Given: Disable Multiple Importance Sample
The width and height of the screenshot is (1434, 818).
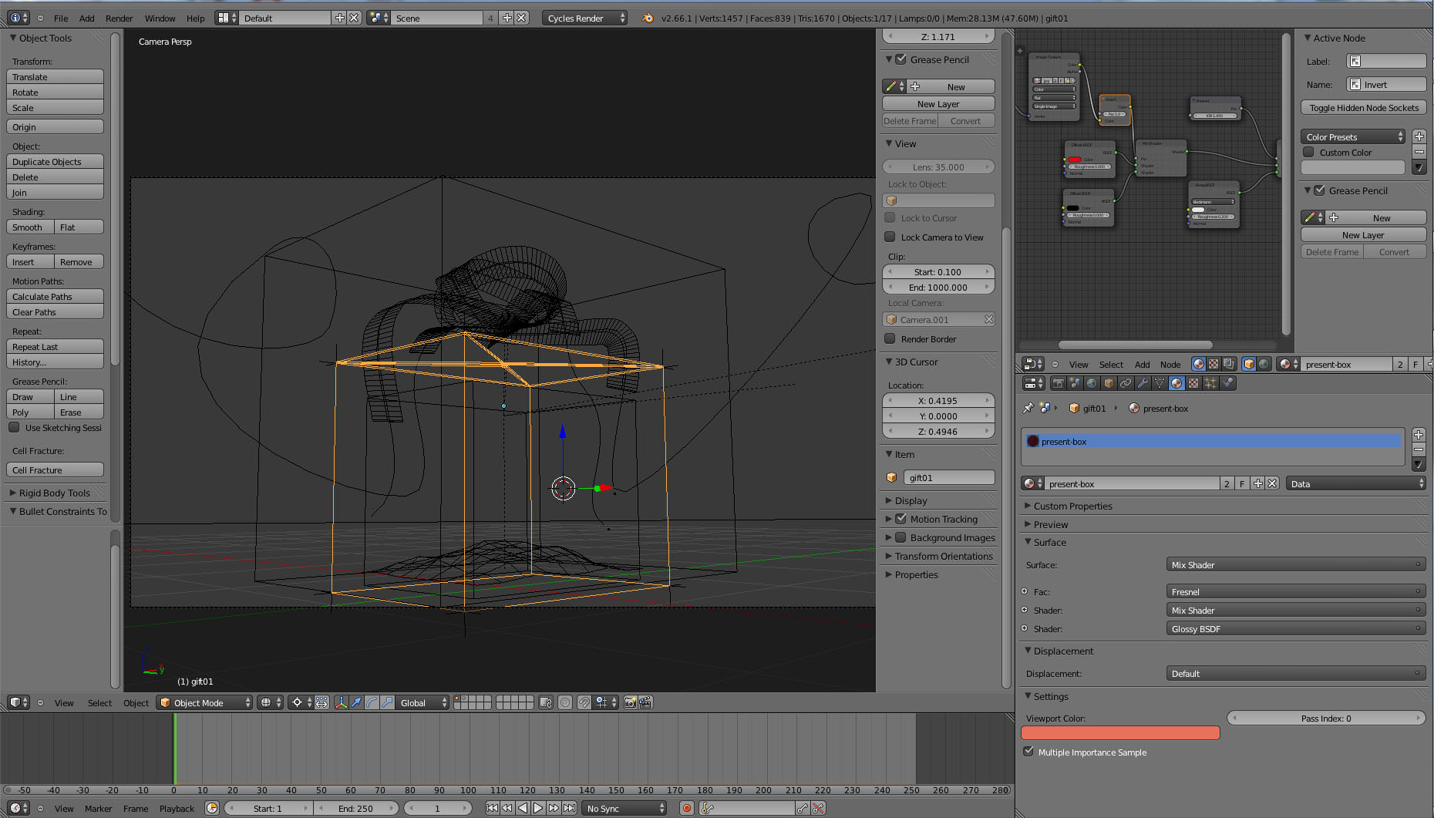Looking at the screenshot, I should click(1028, 752).
